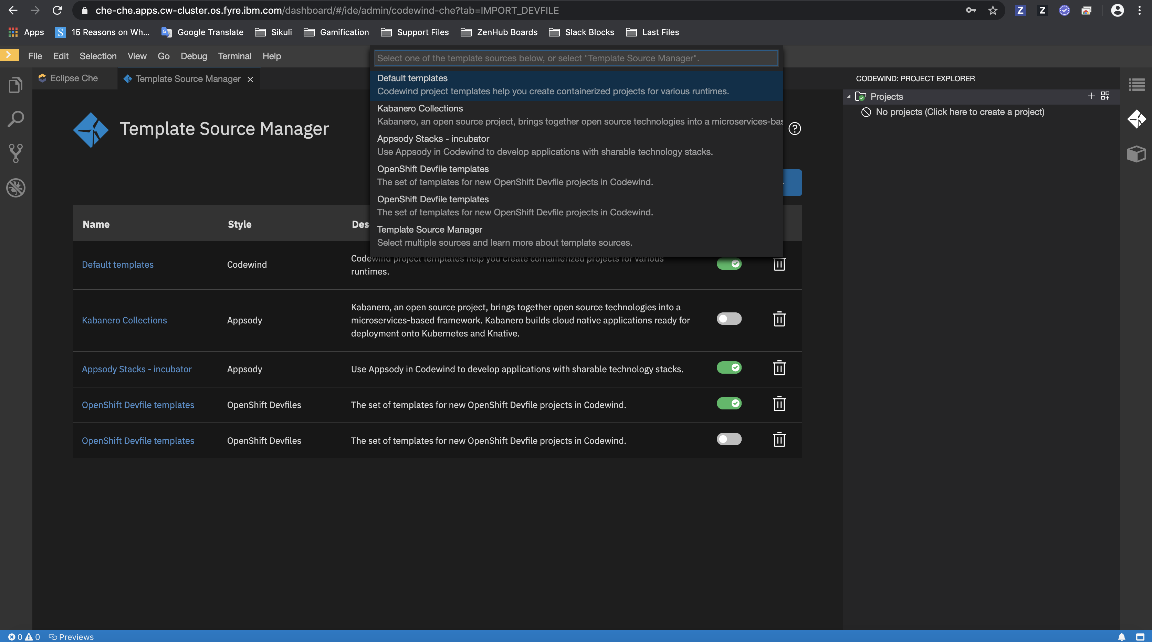Click the help question mark icon
Image resolution: width=1152 pixels, height=642 pixels.
pos(794,129)
